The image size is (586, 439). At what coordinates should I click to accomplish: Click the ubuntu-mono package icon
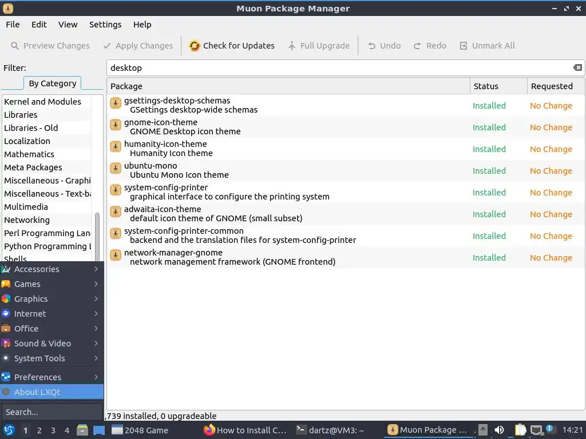coord(116,167)
